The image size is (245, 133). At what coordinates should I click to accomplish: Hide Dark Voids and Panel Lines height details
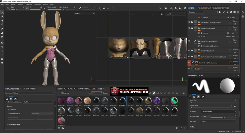pyautogui.click(x=189, y=56)
